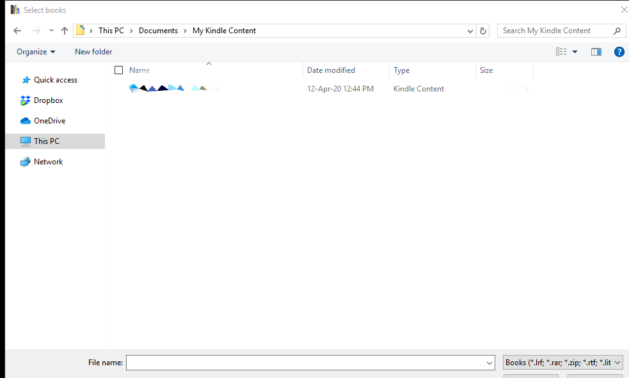
Task: Sort files by Name column
Action: pos(139,70)
